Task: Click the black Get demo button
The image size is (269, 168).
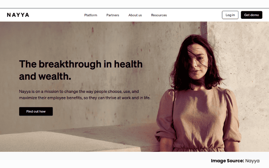Action: 252,15
